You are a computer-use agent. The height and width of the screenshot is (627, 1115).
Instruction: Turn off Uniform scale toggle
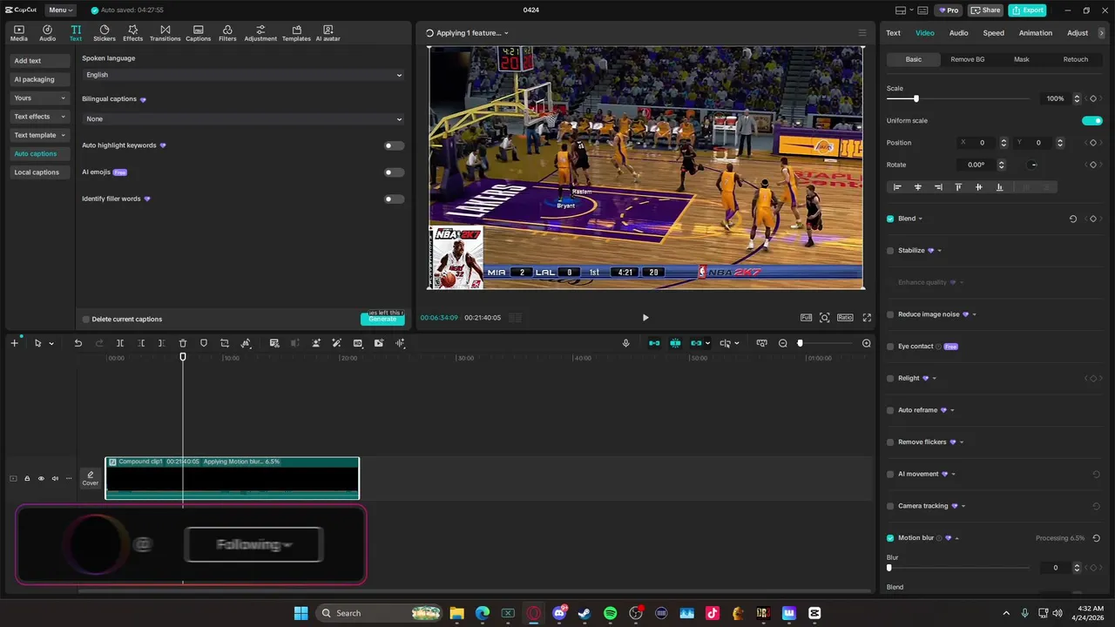[1092, 121]
